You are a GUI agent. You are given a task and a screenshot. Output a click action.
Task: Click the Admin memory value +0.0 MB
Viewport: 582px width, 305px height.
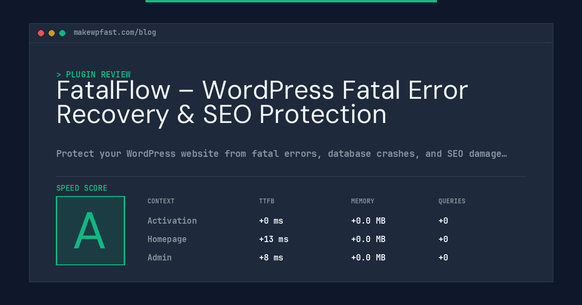(368, 258)
